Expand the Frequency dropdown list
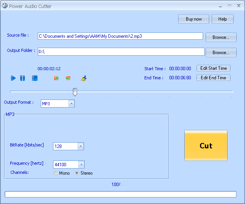 (81, 164)
